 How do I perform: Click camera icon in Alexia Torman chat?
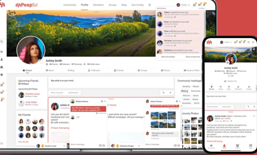coord(179,146)
